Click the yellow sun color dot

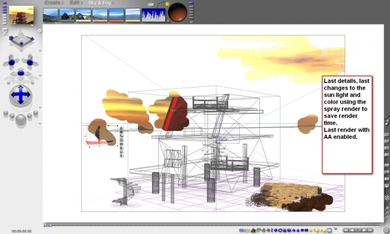click(x=167, y=4)
